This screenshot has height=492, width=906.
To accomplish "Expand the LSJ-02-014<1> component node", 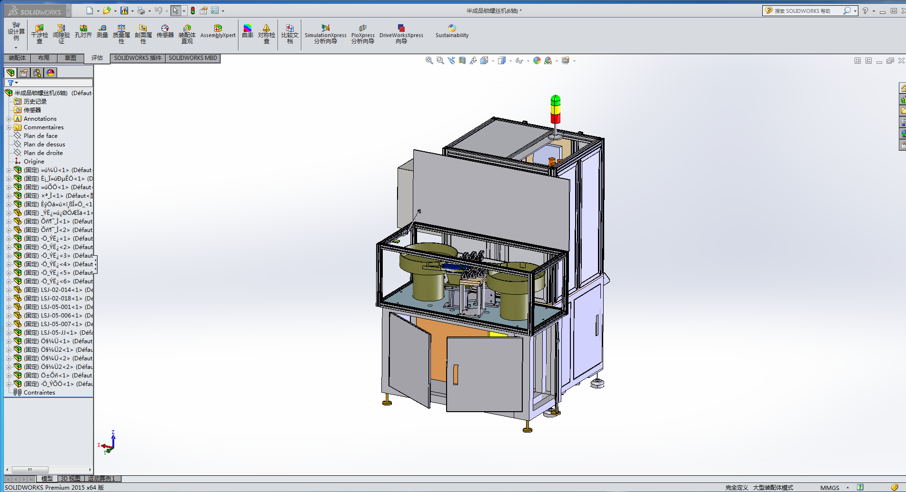I will pyautogui.click(x=9, y=290).
